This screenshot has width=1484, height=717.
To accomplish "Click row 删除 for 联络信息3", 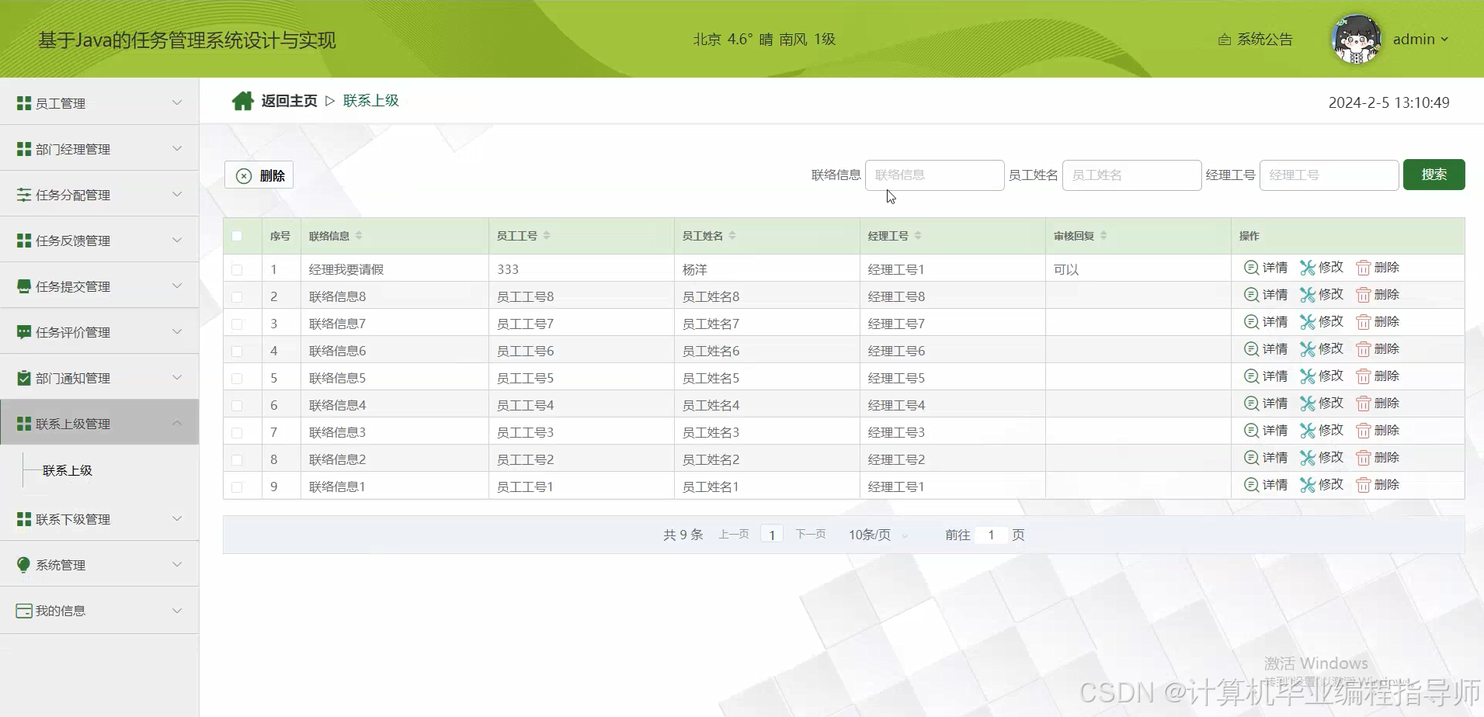I will coord(1378,431).
